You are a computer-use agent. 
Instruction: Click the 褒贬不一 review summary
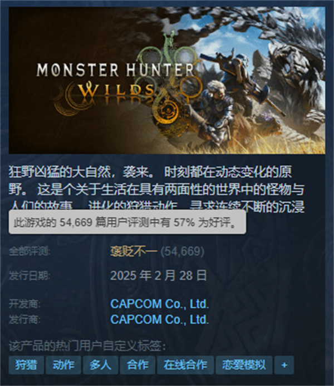pos(134,251)
